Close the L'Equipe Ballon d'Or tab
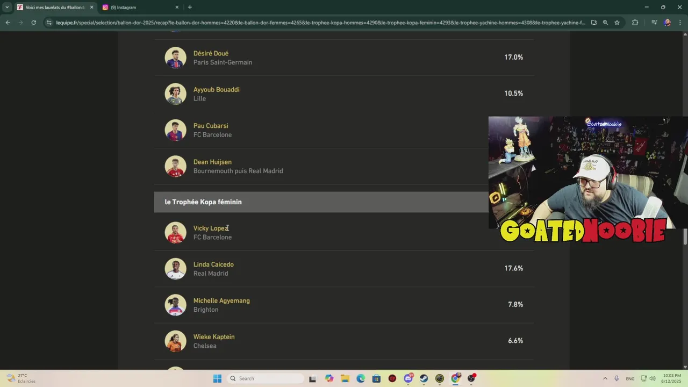This screenshot has height=387, width=688. click(x=91, y=7)
